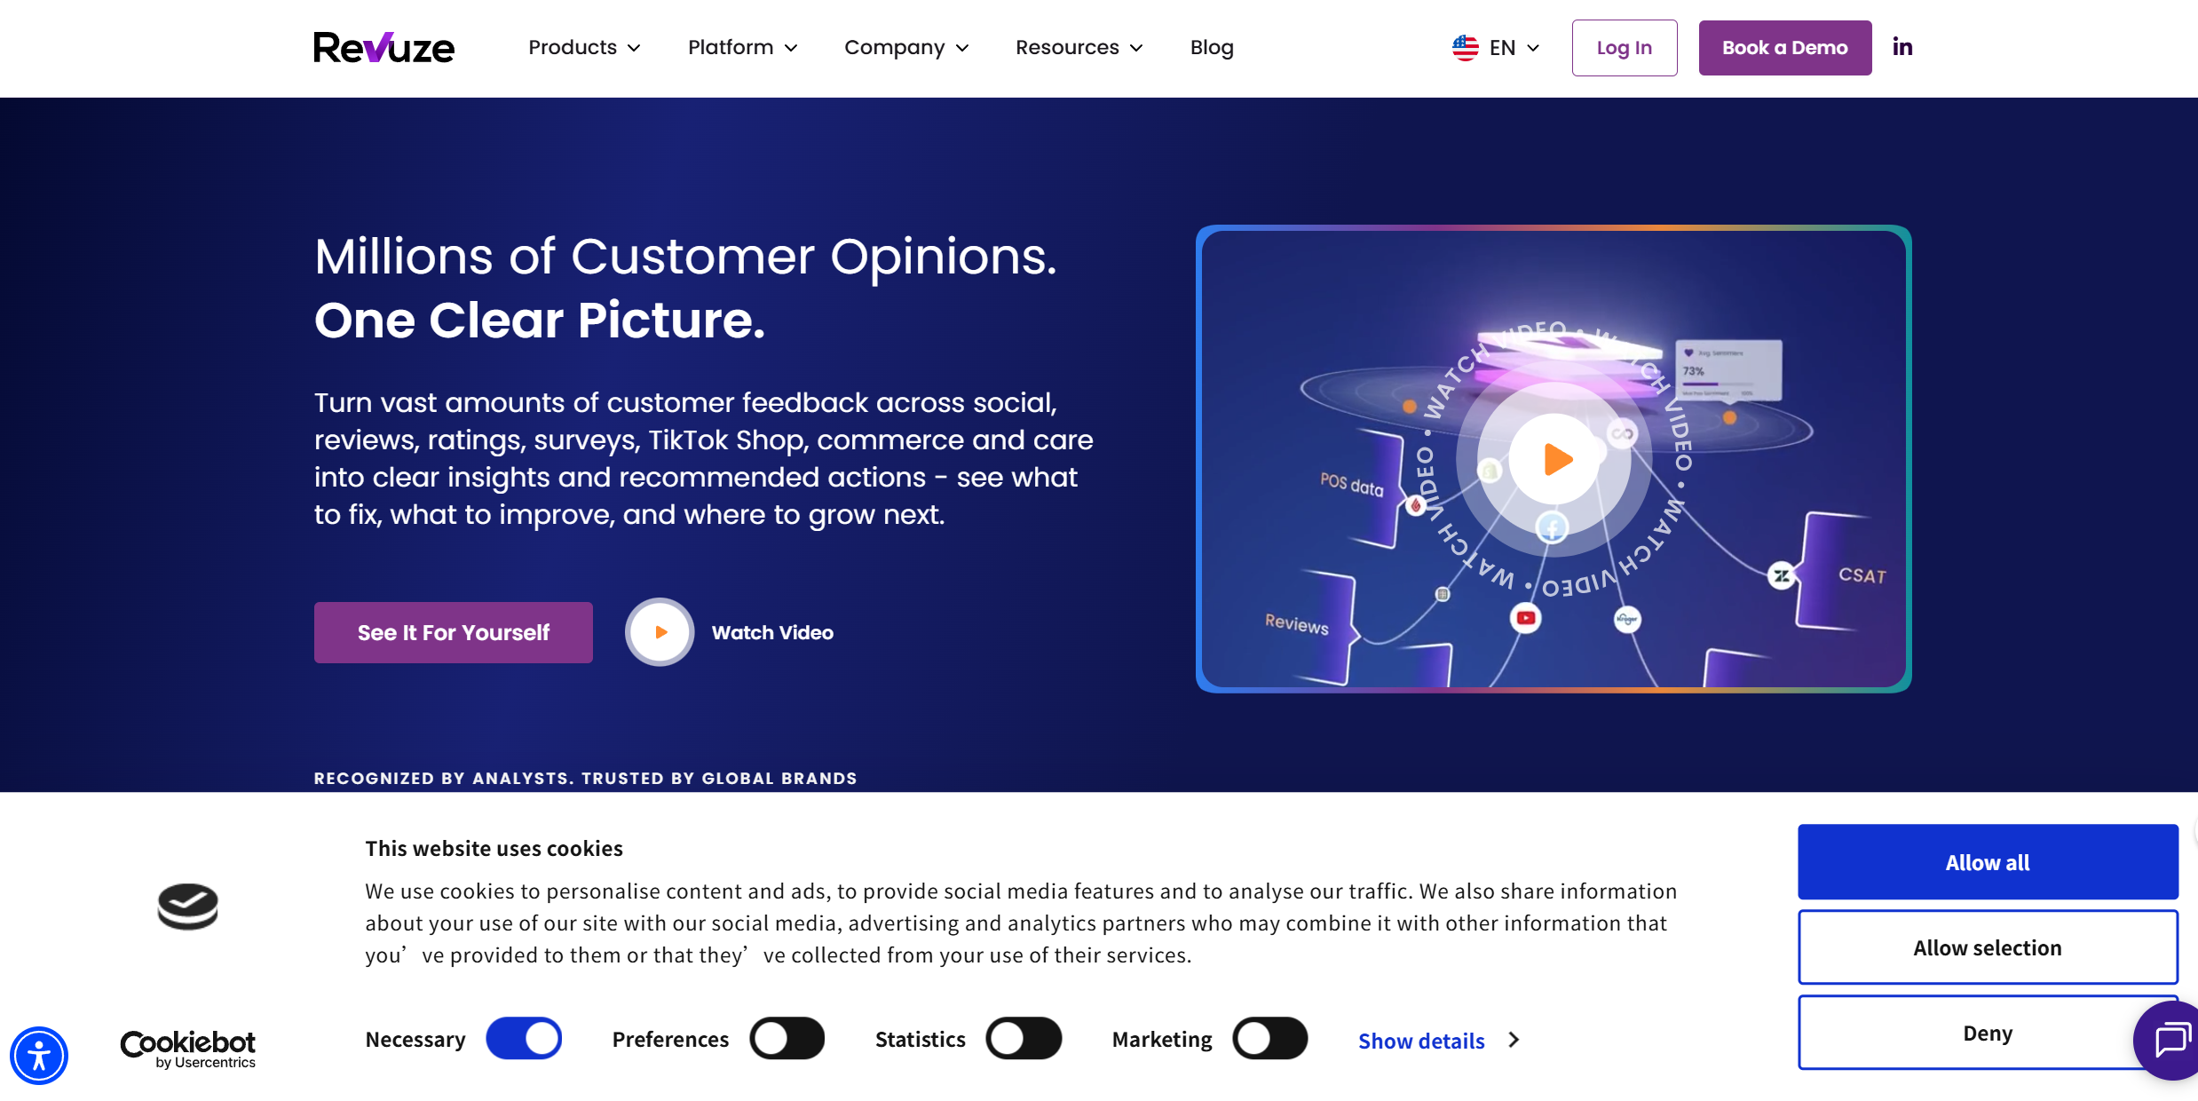Expand the Platform dropdown menu
2198x1101 pixels.
click(743, 48)
